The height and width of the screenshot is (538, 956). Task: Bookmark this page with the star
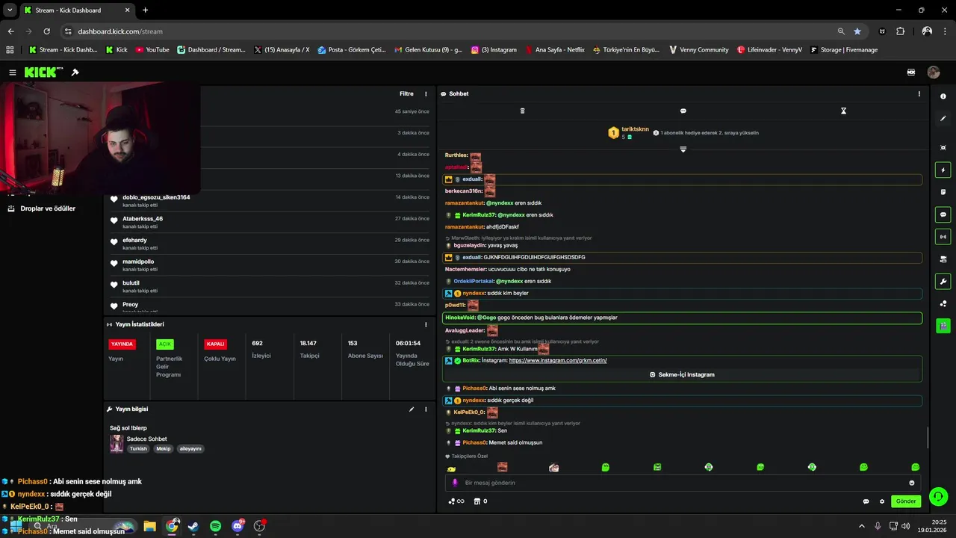(x=857, y=31)
